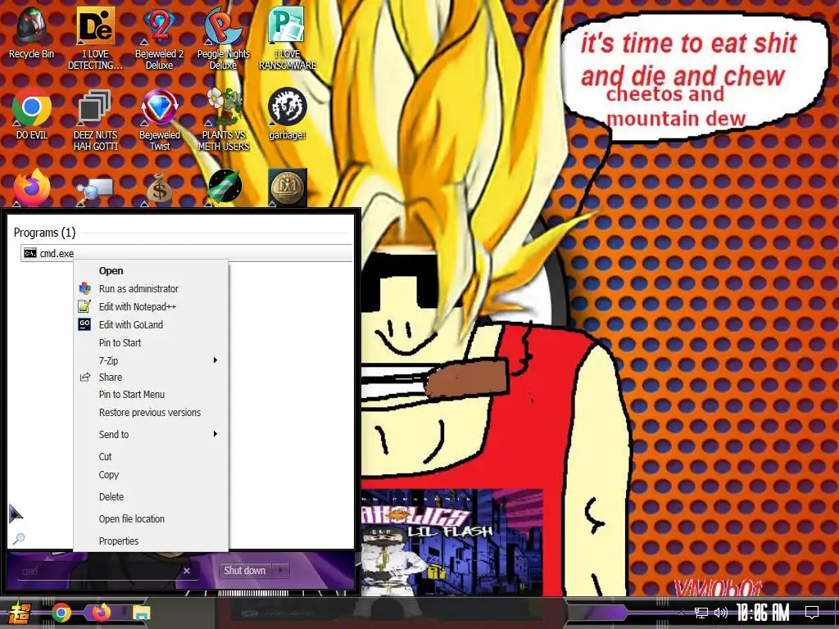Launch Peggle Nights Deluxe shortcut
This screenshot has height=629, width=839.
click(x=223, y=38)
